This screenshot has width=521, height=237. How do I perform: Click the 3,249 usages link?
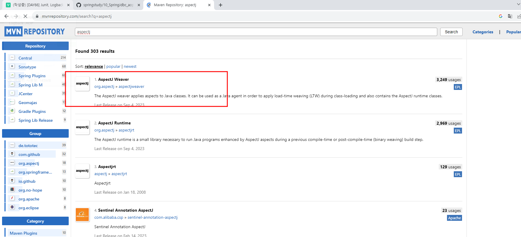[x=448, y=80]
